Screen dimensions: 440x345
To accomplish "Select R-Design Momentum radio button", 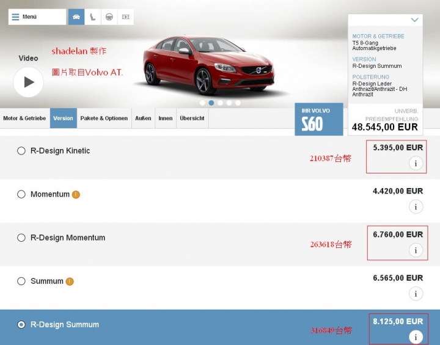I will pyautogui.click(x=21, y=238).
